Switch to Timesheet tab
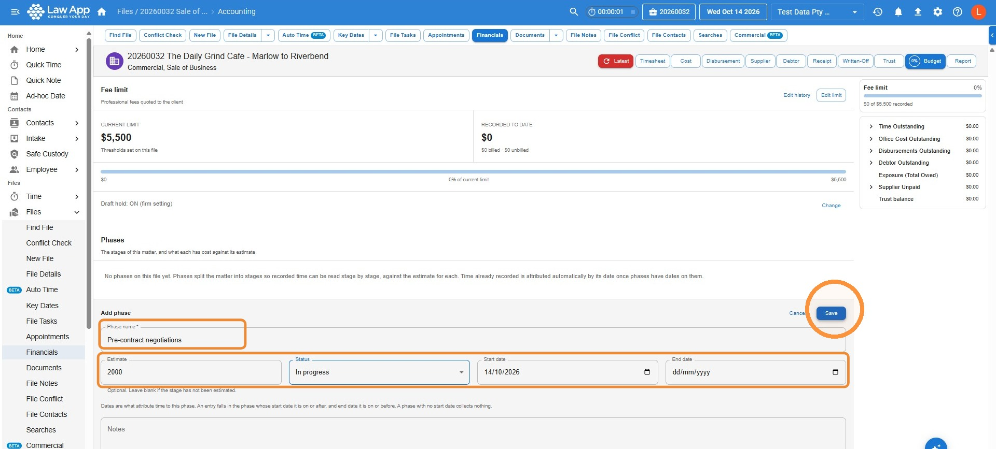The width and height of the screenshot is (996, 449). 653,61
